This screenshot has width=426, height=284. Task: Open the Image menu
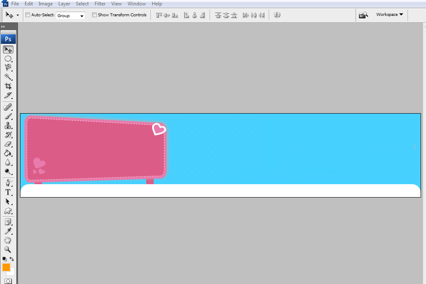click(45, 3)
